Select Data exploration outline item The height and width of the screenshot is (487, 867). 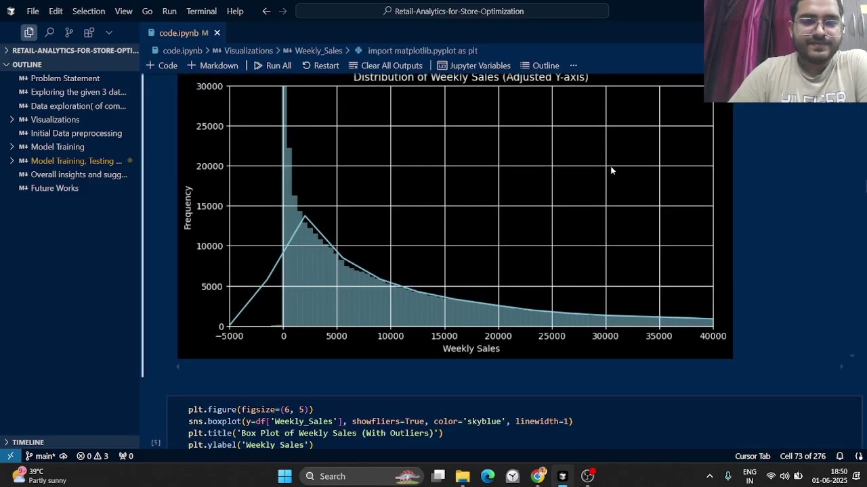pos(78,106)
